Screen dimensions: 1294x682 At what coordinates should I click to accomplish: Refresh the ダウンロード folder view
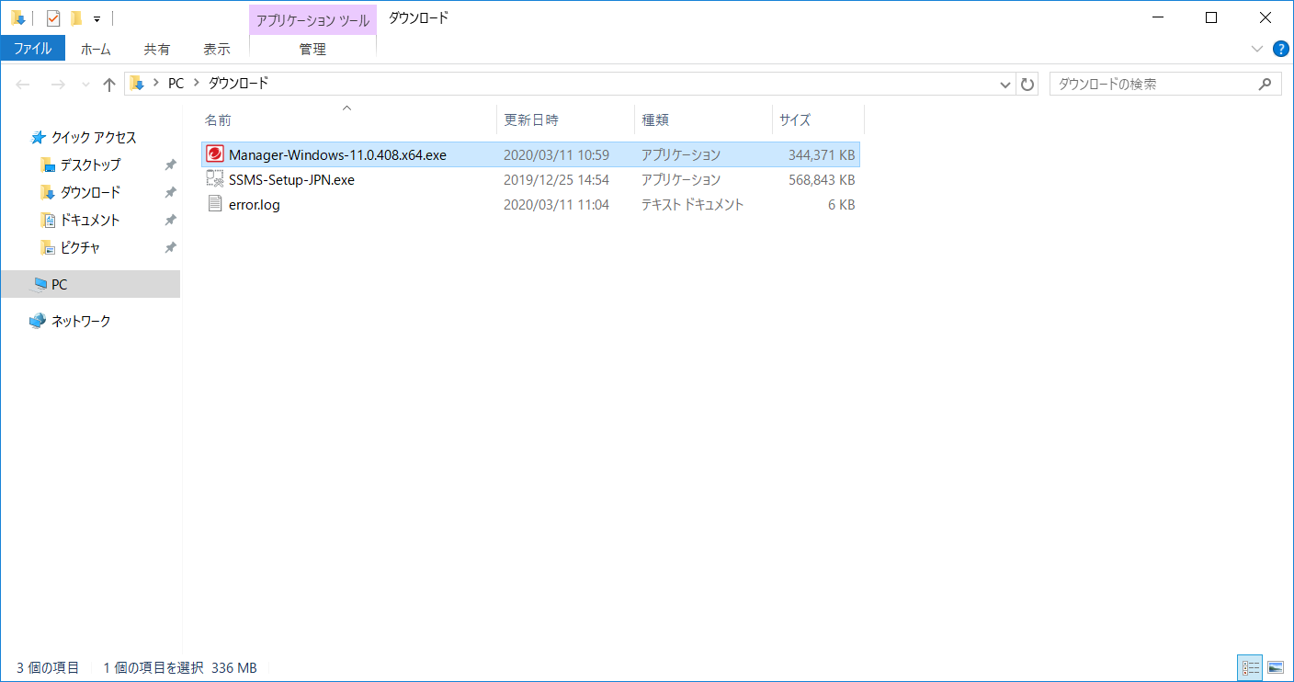(x=1028, y=84)
